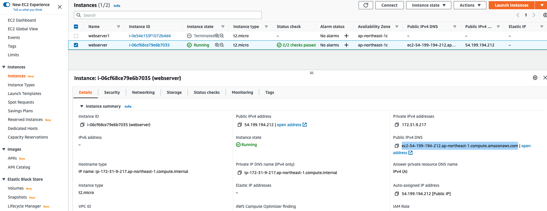Viewport: 547px width, 211px height.
Task: Open Capacity Reservations in the sidebar
Action: point(28,137)
